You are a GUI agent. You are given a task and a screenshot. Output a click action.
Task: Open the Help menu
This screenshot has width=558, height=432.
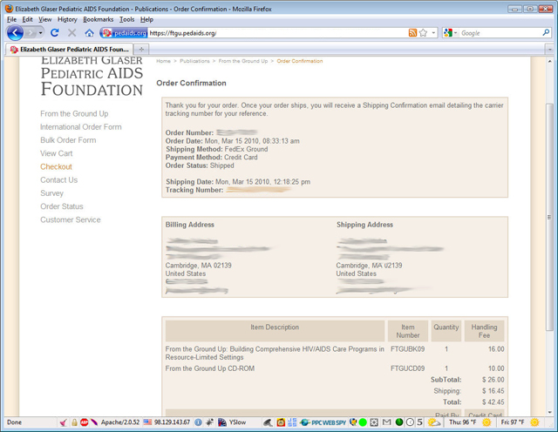146,19
